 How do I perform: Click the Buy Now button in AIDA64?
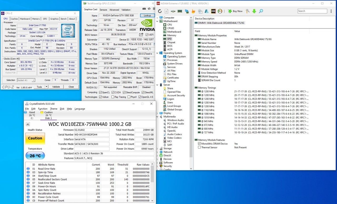[x=235, y=11]
